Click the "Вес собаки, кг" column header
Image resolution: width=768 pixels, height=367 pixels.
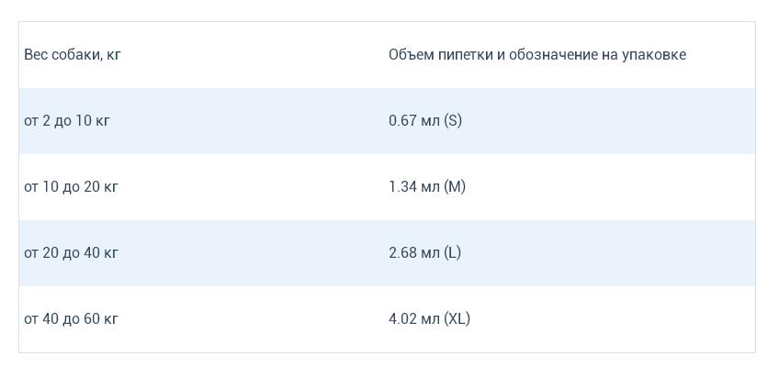(x=73, y=55)
